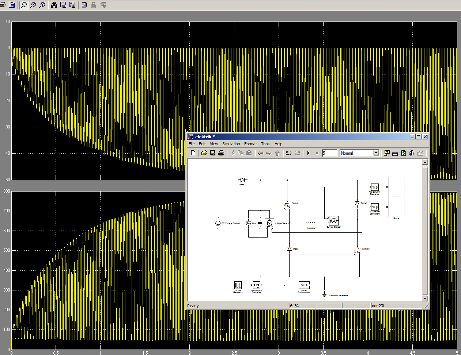Minimize the elektrik window
Screen dimensions: 461x355
click(413, 137)
